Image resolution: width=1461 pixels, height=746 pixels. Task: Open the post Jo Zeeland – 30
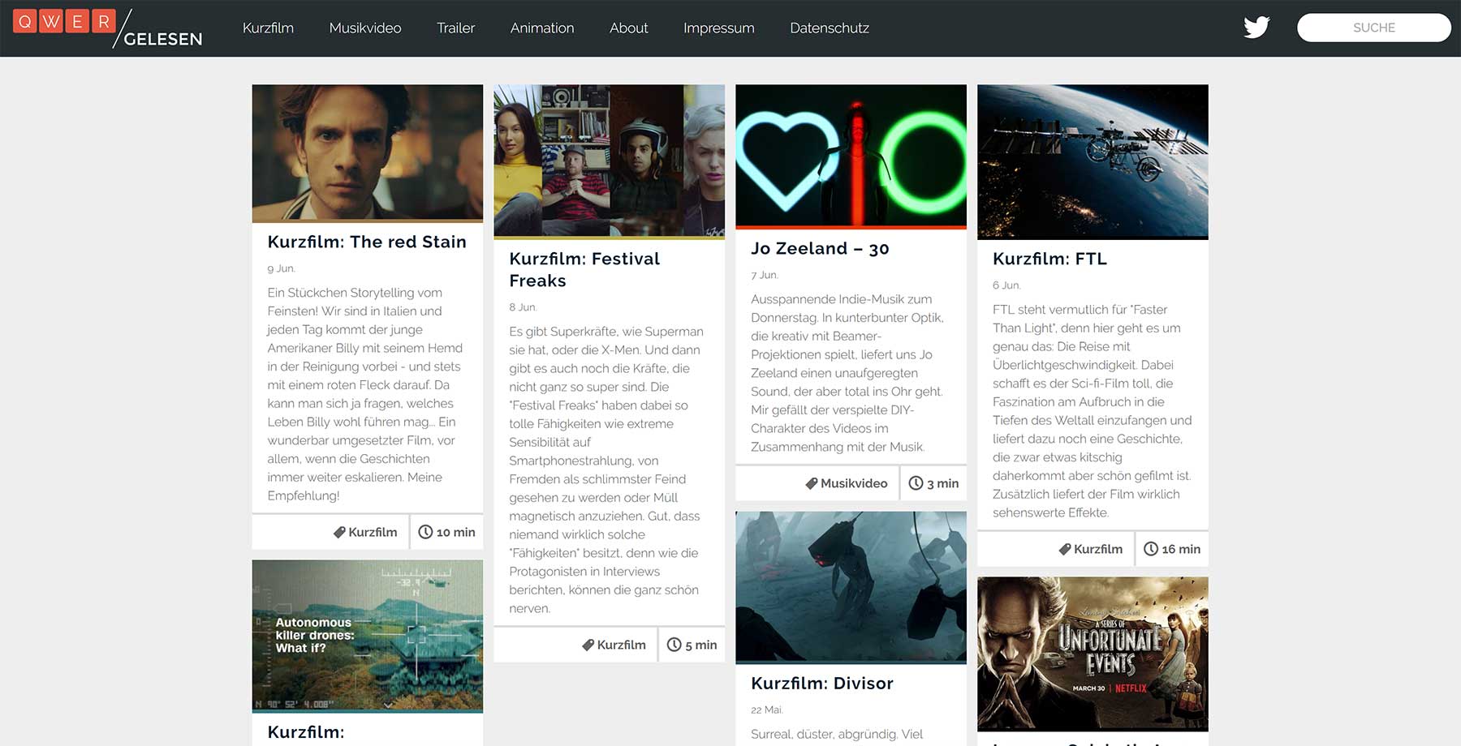pyautogui.click(x=818, y=249)
